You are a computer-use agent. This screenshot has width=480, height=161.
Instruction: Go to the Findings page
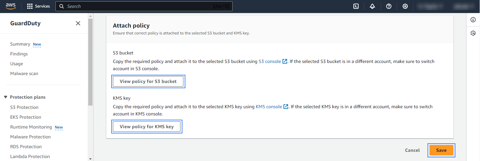19,54
